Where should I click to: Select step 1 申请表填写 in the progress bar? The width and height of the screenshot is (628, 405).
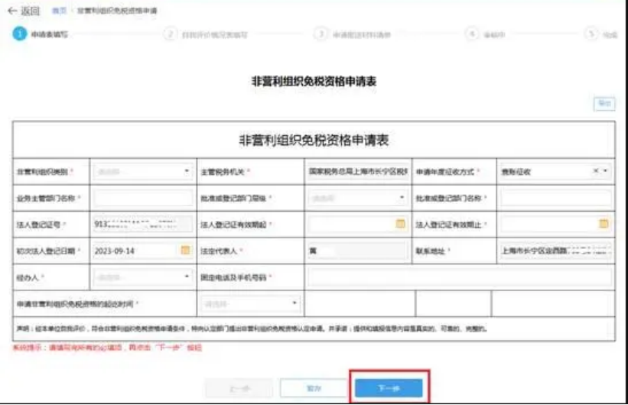40,34
